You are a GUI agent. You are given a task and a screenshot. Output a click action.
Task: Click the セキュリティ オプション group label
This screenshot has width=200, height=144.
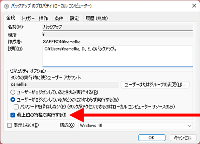point(28,71)
